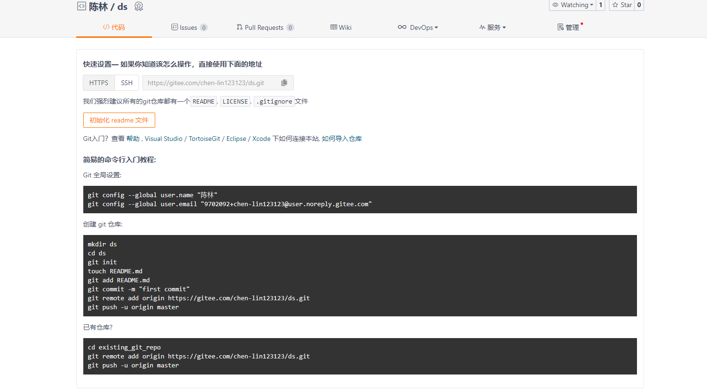707x392 pixels.
Task: Click the .gitignore link
Action: (274, 102)
